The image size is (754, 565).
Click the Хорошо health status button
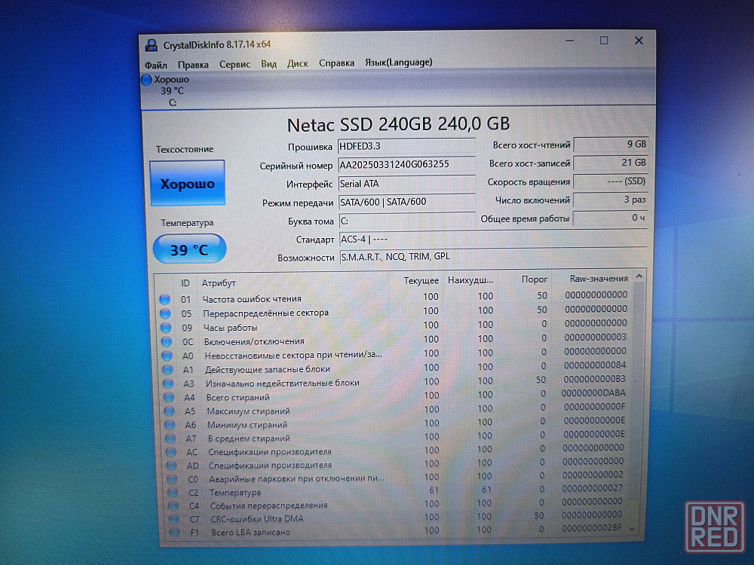click(188, 183)
